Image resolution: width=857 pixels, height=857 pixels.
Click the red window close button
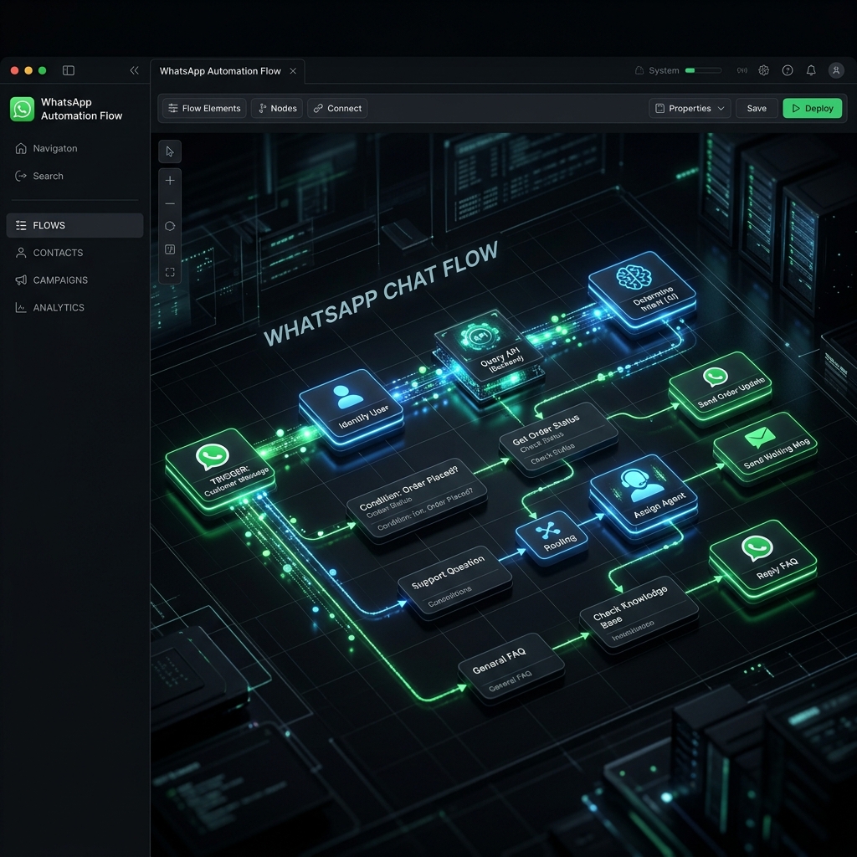click(15, 70)
